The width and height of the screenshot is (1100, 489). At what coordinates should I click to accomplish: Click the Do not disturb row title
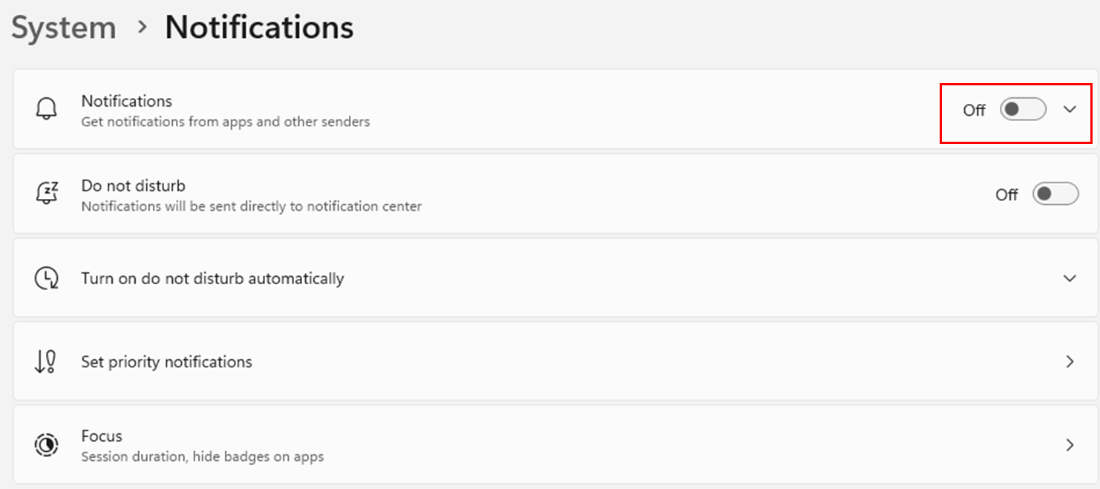click(134, 186)
